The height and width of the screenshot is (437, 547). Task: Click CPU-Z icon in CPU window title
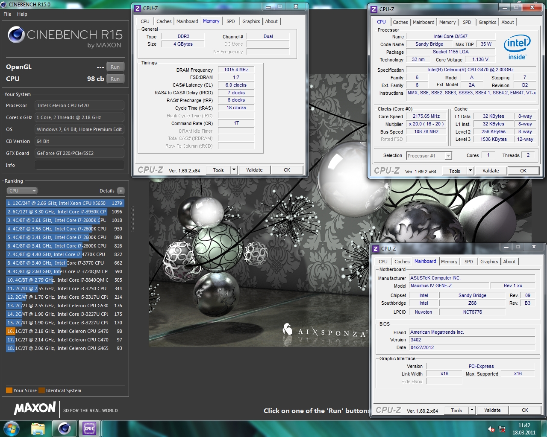(374, 9)
